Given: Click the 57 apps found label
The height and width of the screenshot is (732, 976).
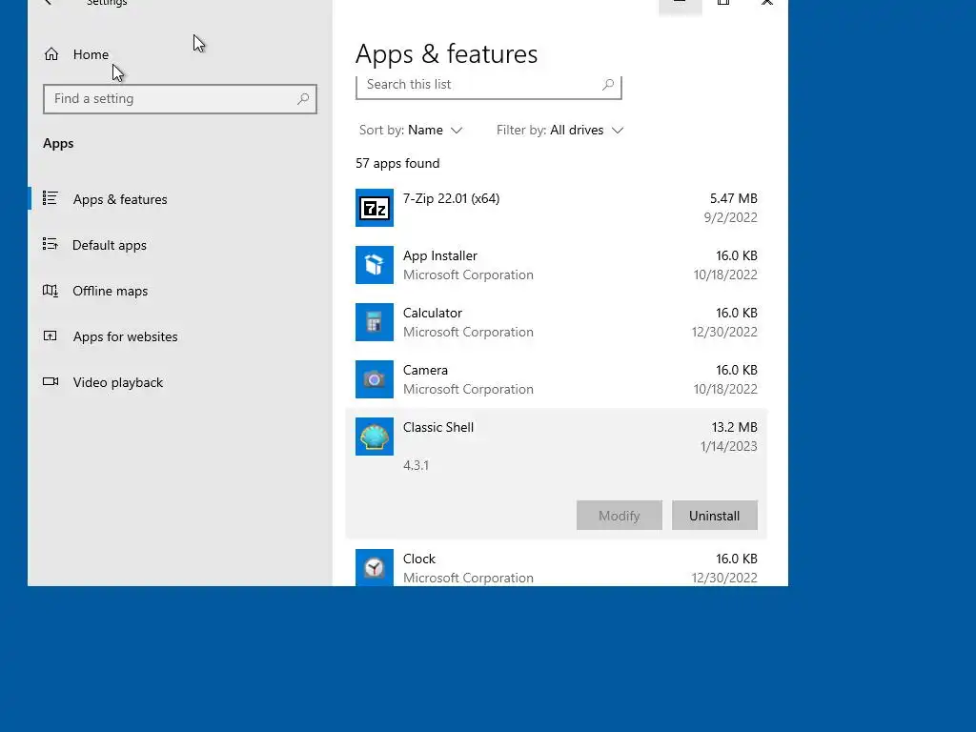Looking at the screenshot, I should pos(397,163).
